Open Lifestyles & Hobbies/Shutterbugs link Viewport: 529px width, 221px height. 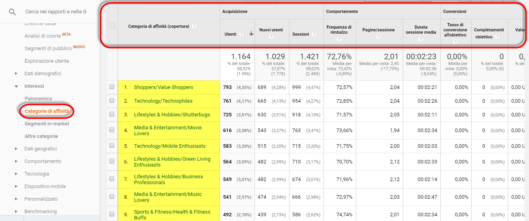[x=172, y=114]
